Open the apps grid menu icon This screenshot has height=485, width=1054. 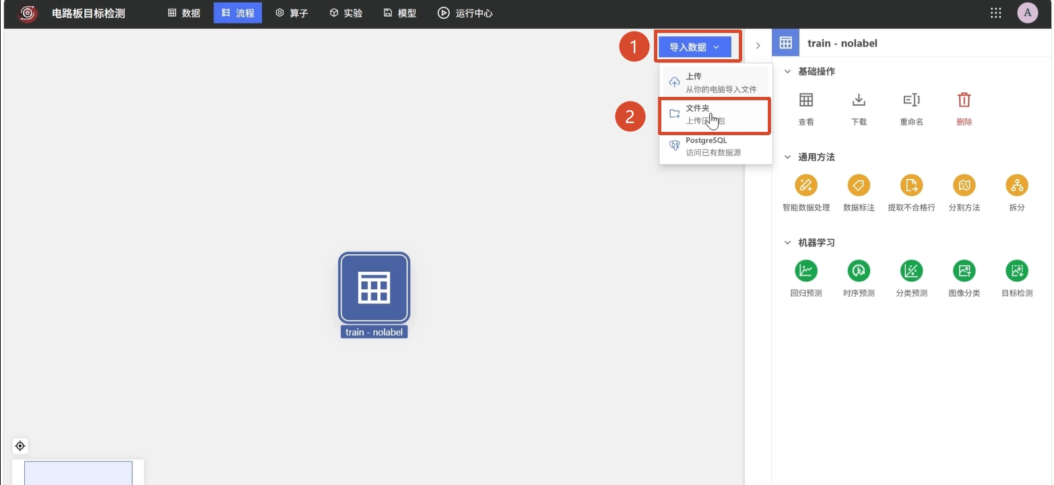(996, 13)
